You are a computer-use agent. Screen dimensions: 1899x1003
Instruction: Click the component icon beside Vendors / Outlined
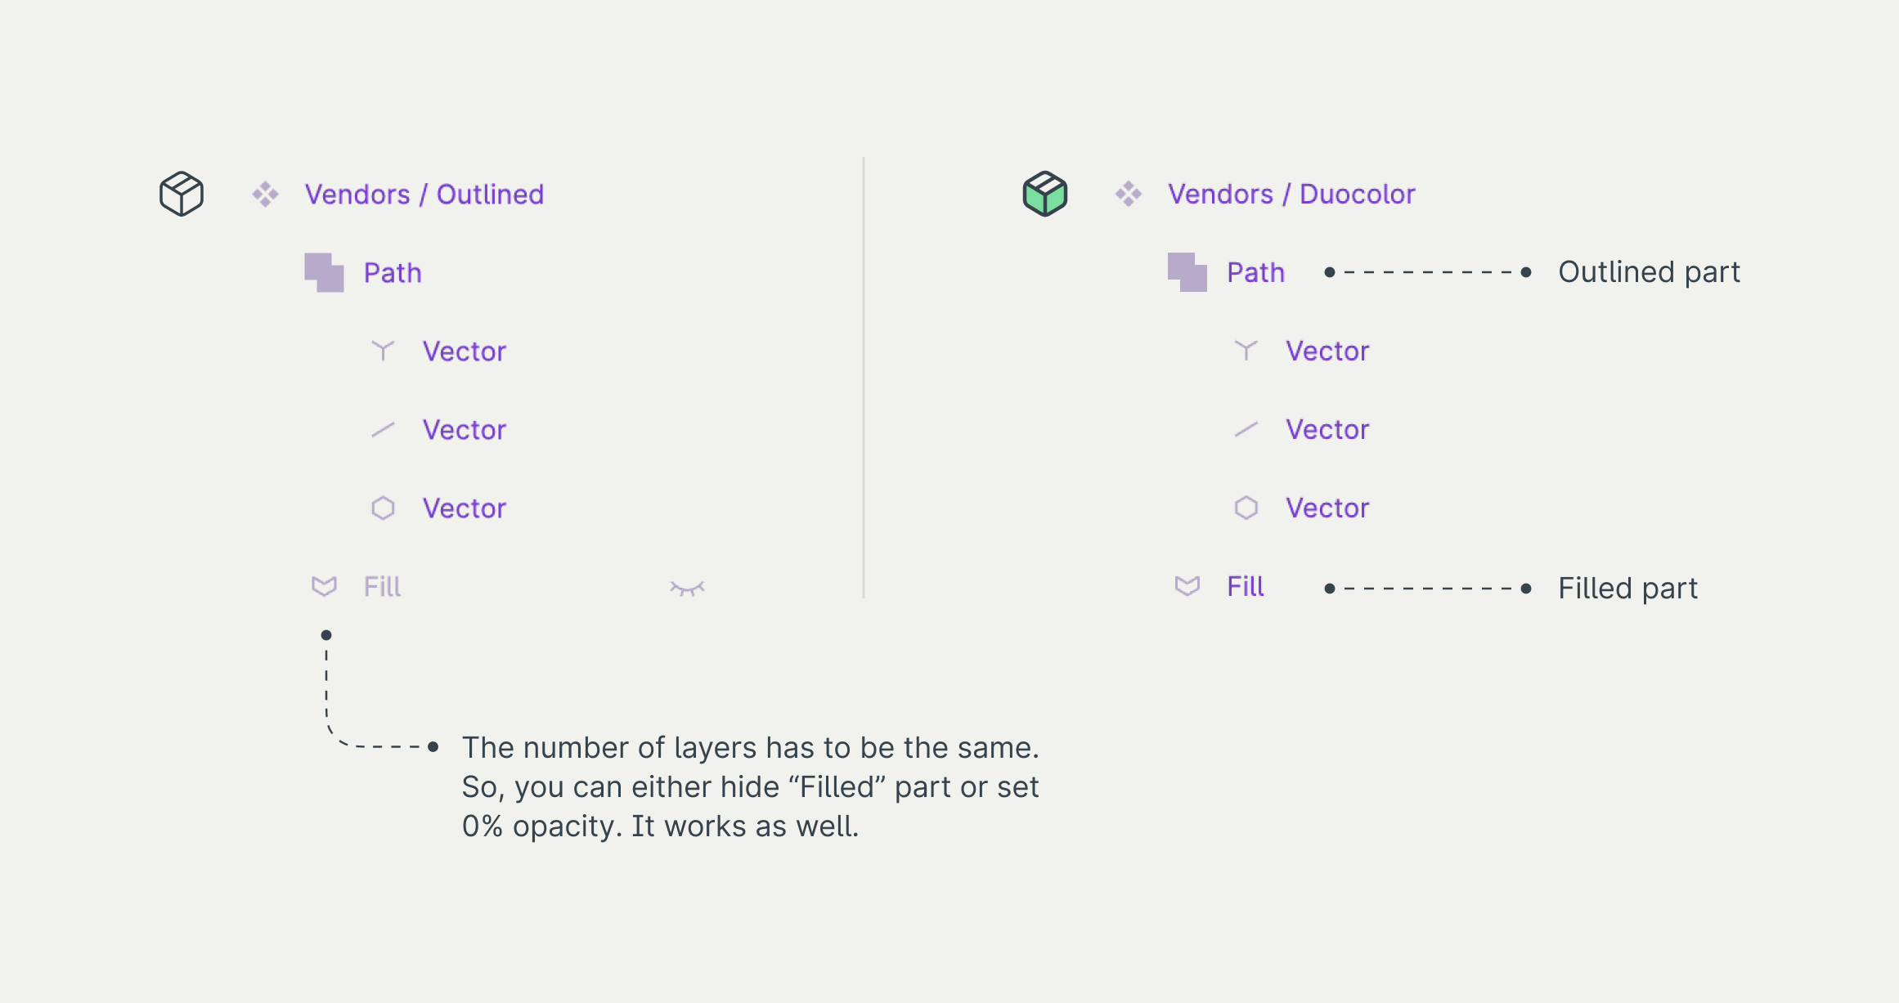(x=265, y=194)
